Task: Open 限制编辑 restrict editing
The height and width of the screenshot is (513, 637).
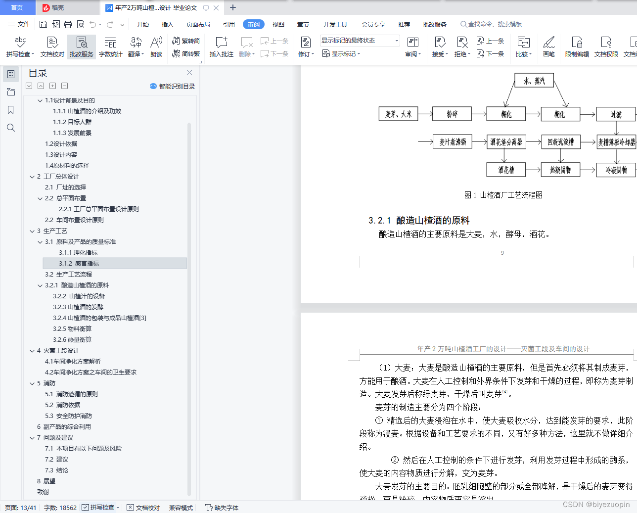Action: (x=577, y=47)
